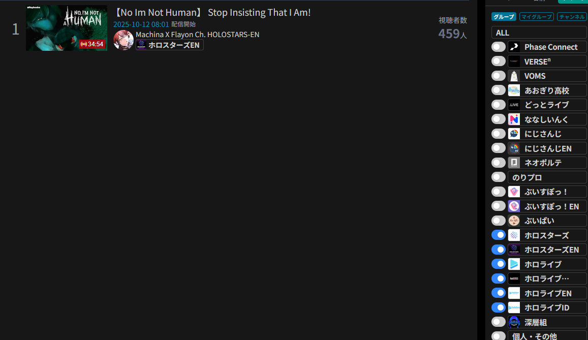Viewport: 588px width, 340px height.
Task: Enable the にじさんじEN group toggle
Action: tap(499, 148)
